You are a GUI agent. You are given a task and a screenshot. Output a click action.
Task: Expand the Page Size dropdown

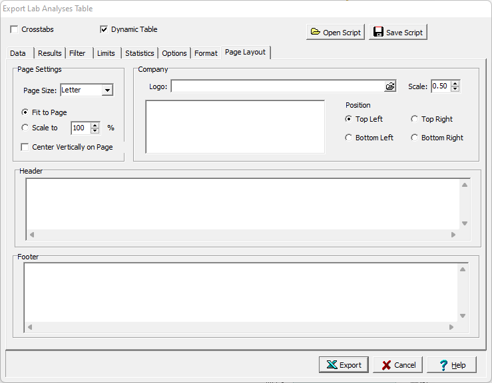pyautogui.click(x=107, y=90)
